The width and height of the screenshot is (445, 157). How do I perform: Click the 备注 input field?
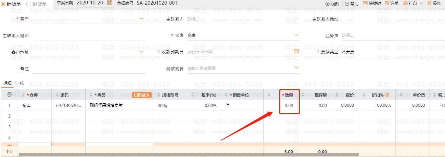click(89, 69)
